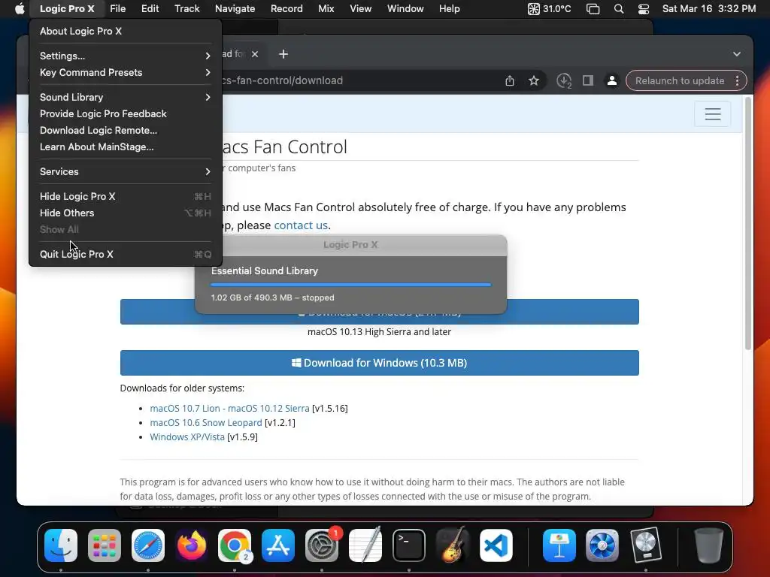Expand the Settings submenu
Screen dimensions: 770x577
click(x=125, y=56)
